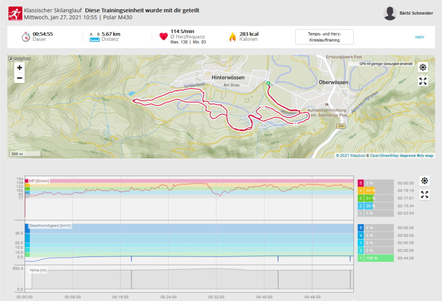Viewport: 442px width, 301px height.
Task: Click the Tempo- und Herz-Kreislauftraining button
Action: coord(324,37)
